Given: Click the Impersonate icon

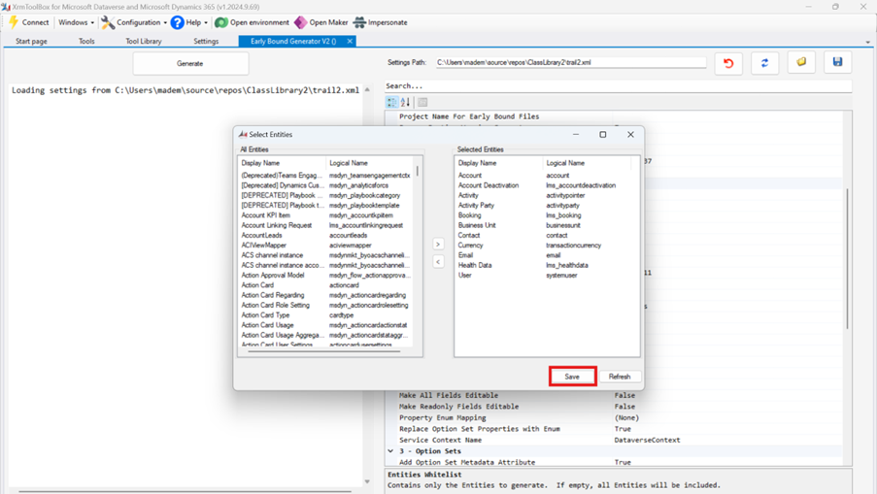Looking at the screenshot, I should click(x=359, y=22).
